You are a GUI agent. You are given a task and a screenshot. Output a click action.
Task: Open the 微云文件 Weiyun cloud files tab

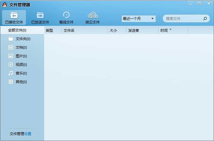pos(93,18)
